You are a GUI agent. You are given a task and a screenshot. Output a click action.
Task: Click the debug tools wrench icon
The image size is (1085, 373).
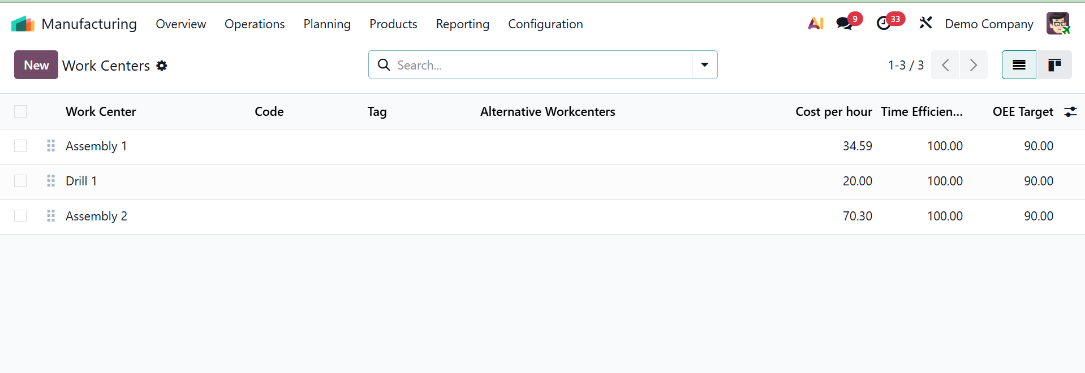pos(925,23)
